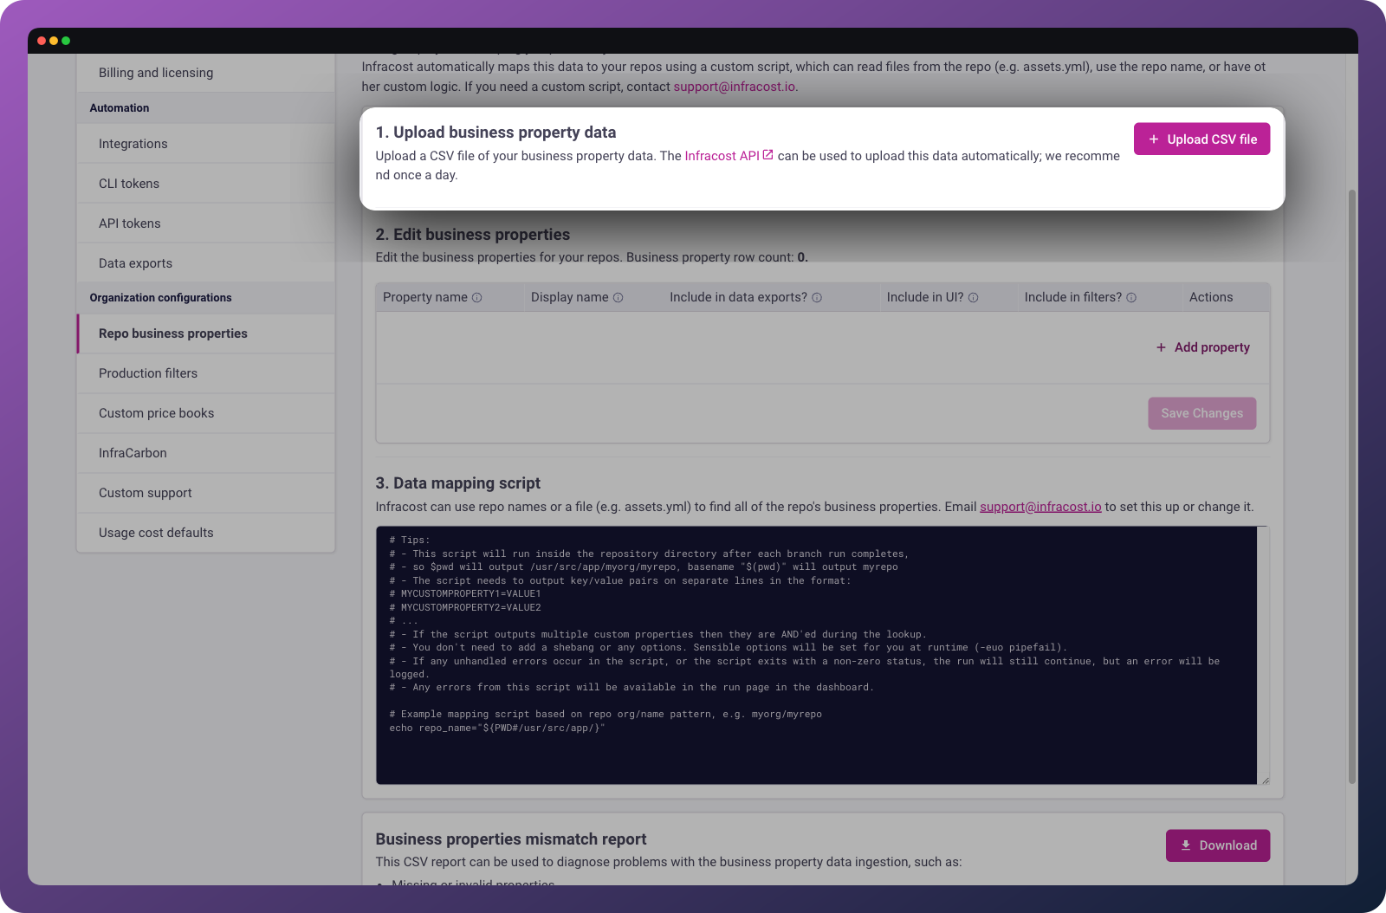This screenshot has height=913, width=1386.
Task: Select Custom price books in the sidebar
Action: click(x=156, y=413)
